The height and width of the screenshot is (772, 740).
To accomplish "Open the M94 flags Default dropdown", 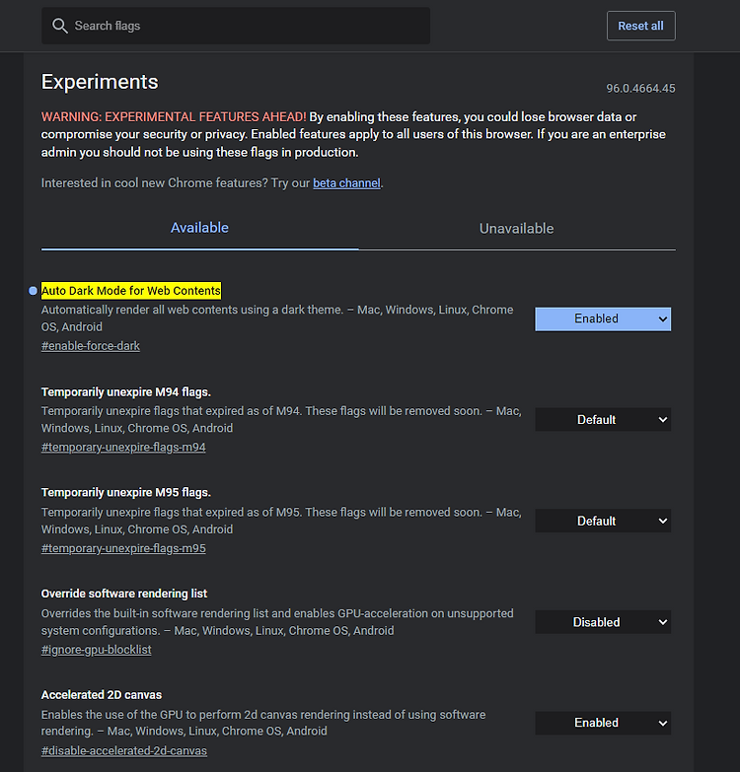I will [603, 420].
